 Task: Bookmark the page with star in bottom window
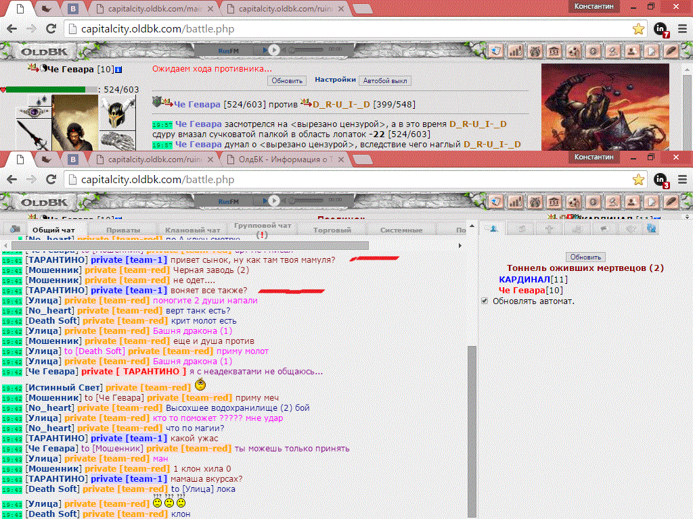pyautogui.click(x=638, y=180)
